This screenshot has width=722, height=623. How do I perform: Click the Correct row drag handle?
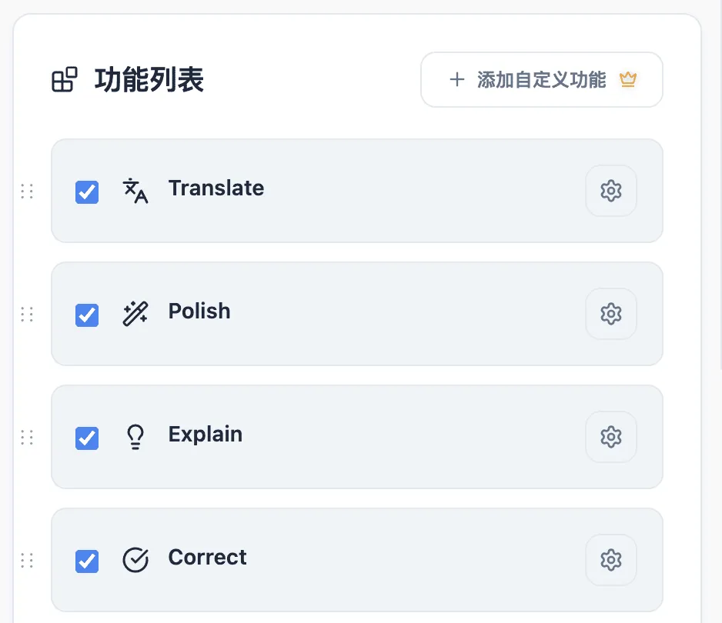(x=26, y=559)
